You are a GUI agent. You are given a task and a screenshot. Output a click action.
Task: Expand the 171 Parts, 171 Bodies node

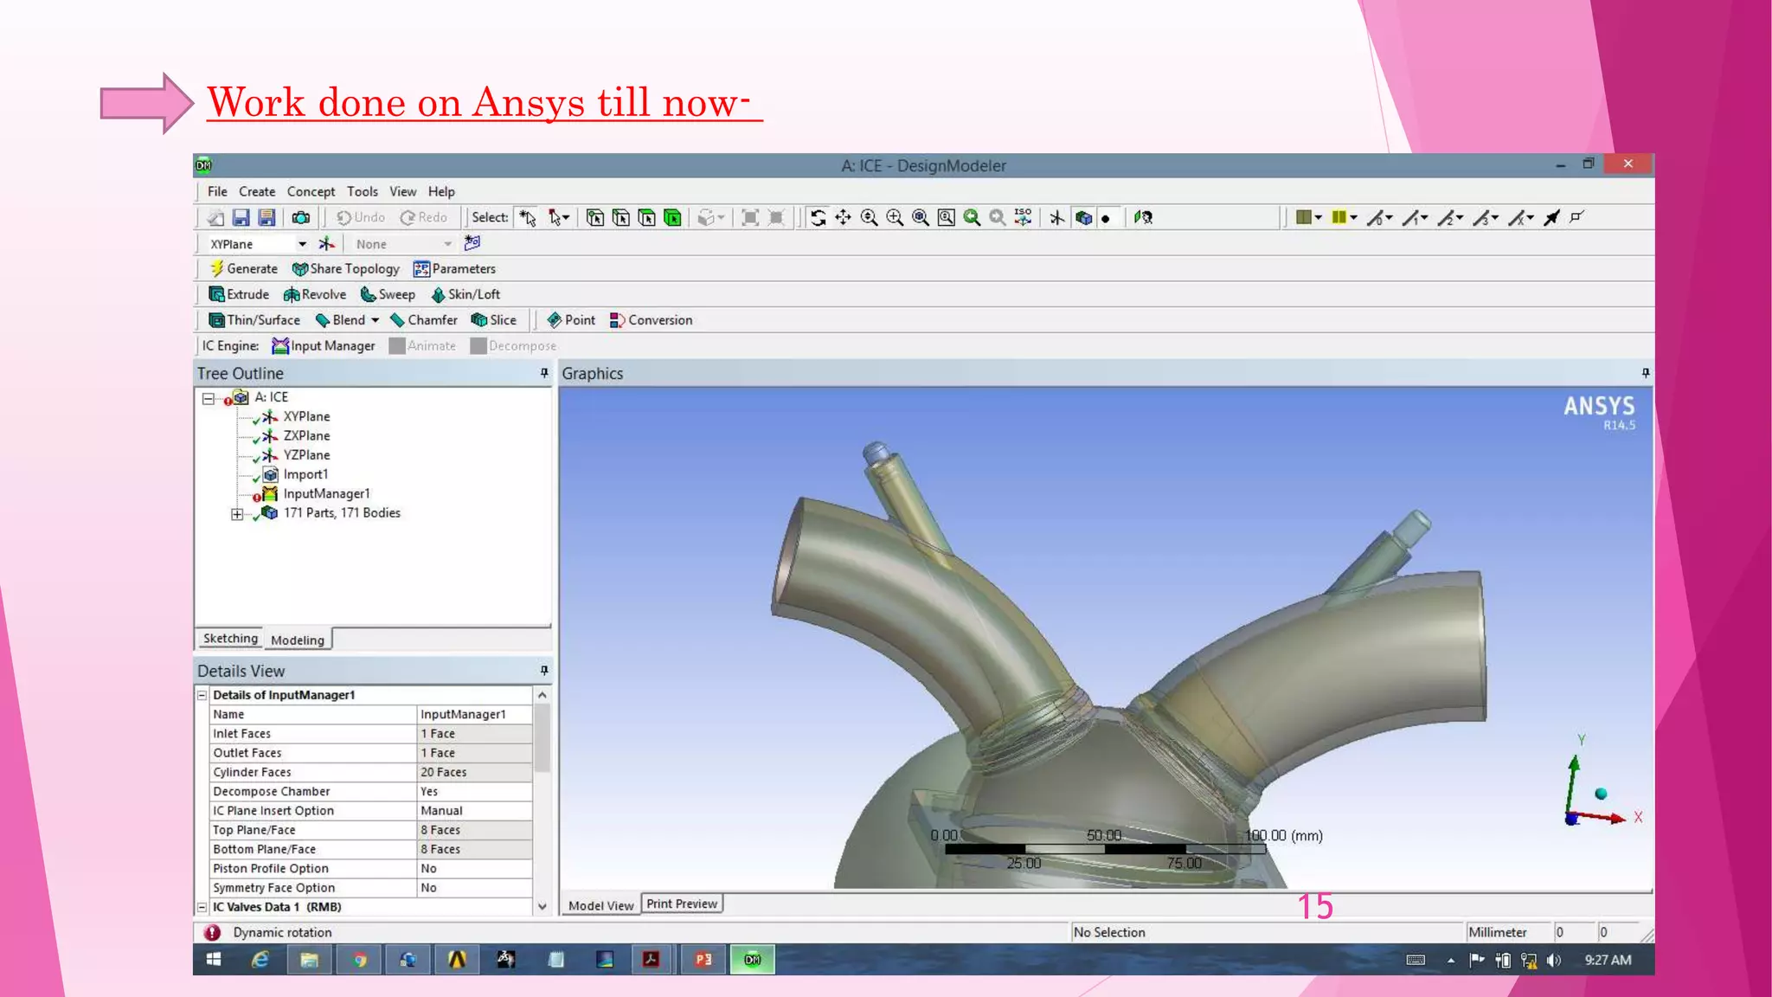pyautogui.click(x=237, y=514)
